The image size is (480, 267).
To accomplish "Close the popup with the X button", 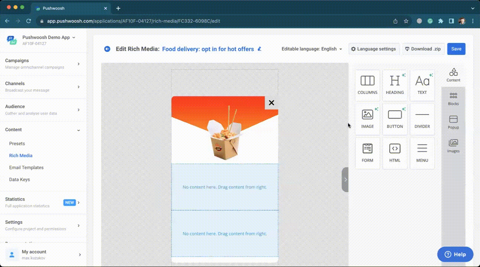I will 271,103.
